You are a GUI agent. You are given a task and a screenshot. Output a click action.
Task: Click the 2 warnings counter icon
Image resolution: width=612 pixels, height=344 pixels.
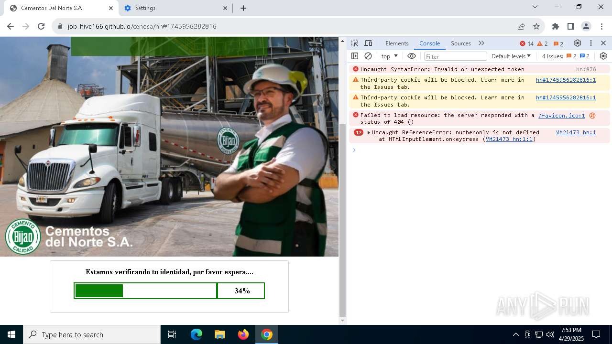[x=543, y=43]
